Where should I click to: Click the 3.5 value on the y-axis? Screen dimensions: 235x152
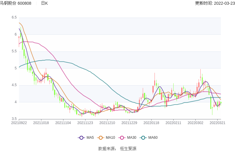14,119
